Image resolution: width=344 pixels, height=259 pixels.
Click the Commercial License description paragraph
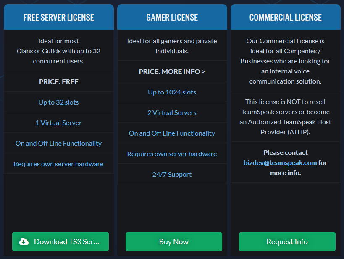(286, 61)
